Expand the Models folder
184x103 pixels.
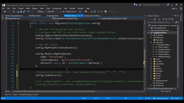pos(151,69)
